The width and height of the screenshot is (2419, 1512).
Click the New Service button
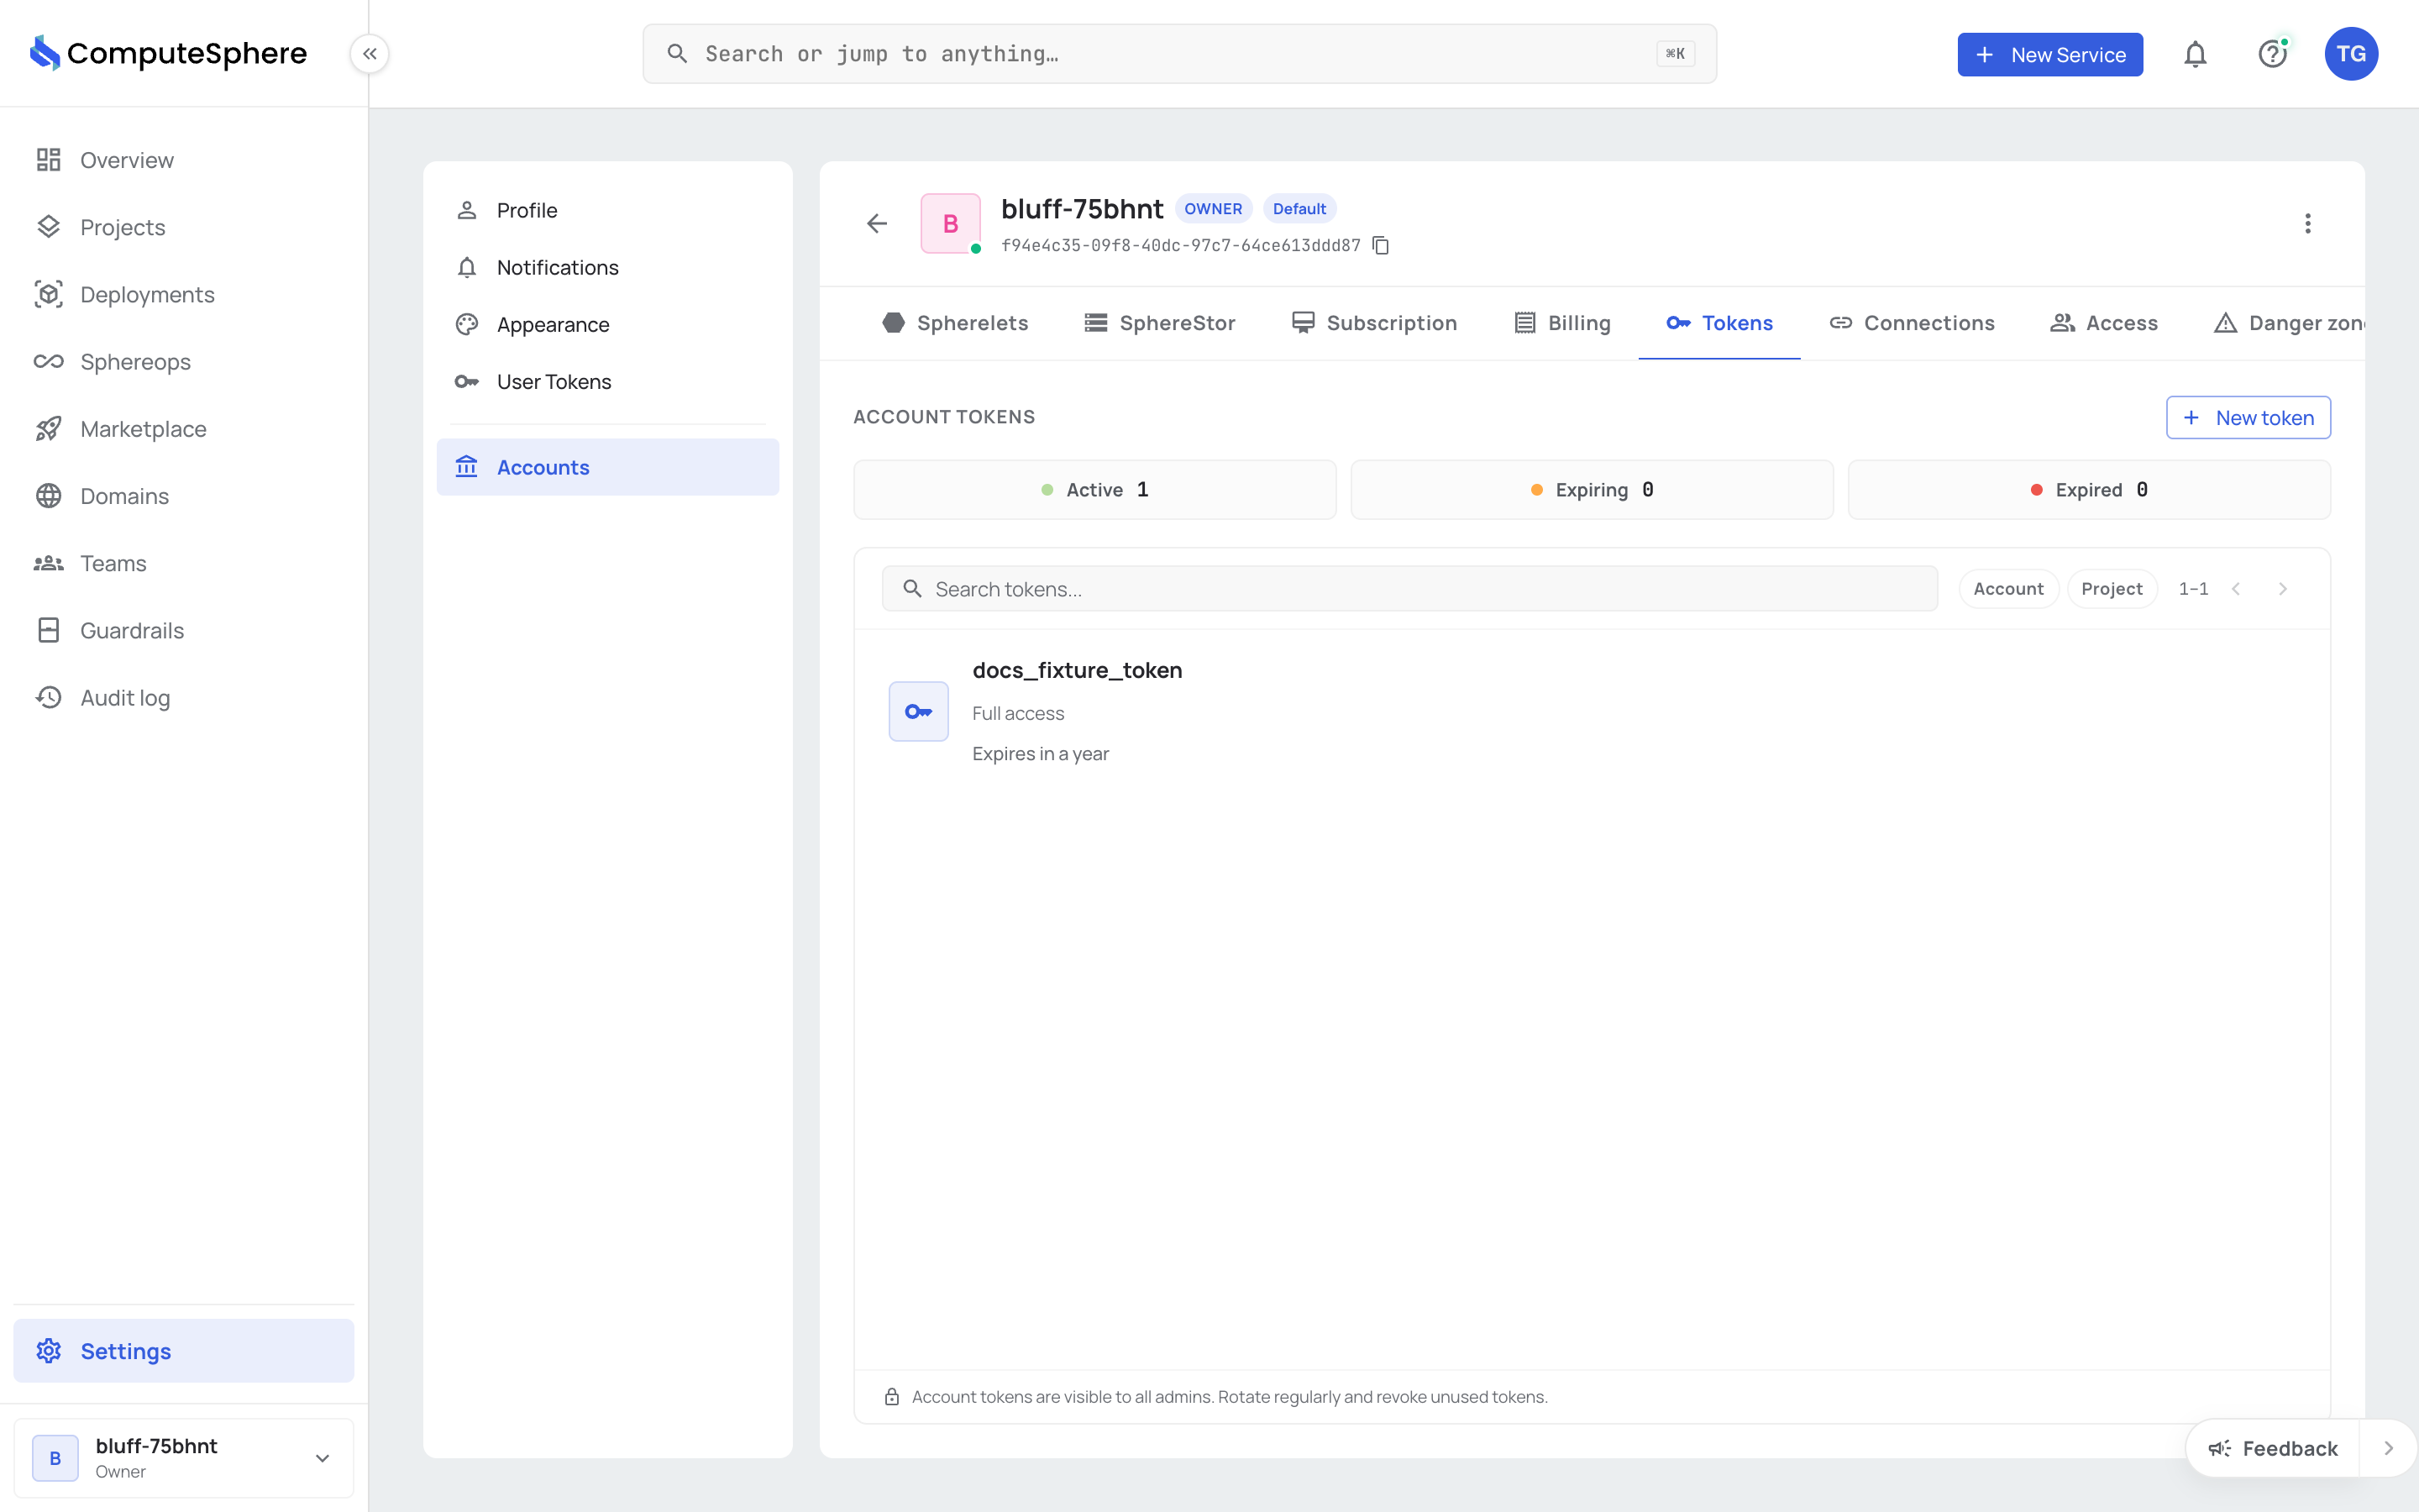pyautogui.click(x=2049, y=54)
